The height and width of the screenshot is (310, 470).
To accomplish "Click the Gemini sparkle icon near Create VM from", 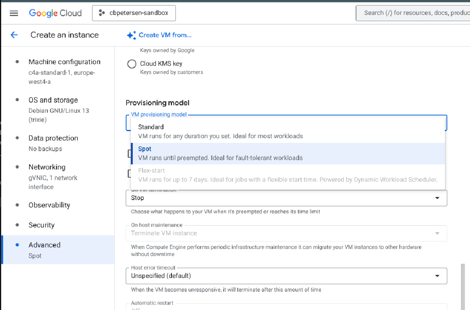I will click(x=131, y=35).
